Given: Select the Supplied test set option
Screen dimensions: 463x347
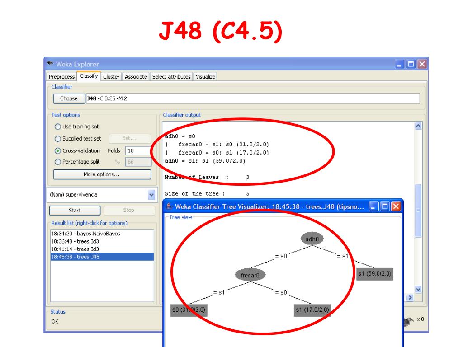Looking at the screenshot, I should pos(57,139).
